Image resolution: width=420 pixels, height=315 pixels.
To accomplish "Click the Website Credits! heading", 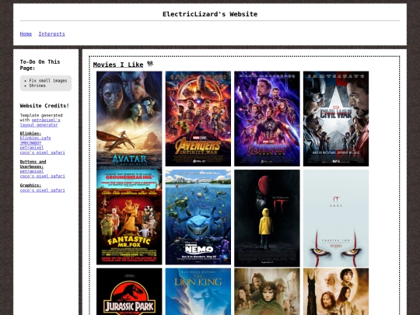I will (x=44, y=106).
